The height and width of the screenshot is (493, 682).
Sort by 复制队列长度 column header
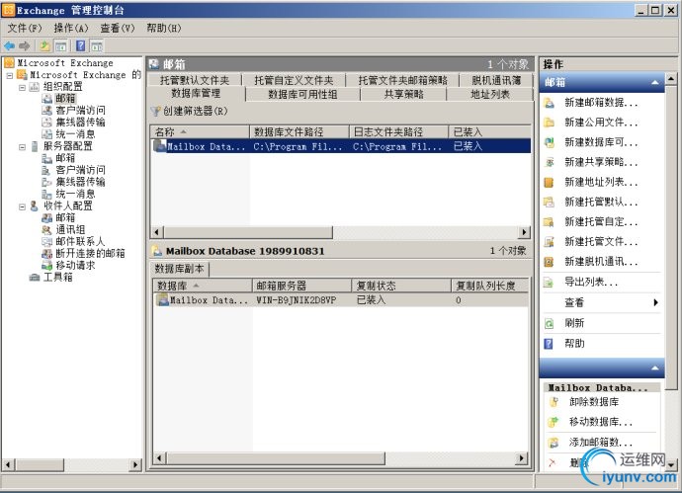tap(489, 286)
